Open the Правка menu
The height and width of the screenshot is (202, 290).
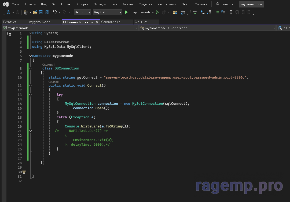[x=30, y=4]
